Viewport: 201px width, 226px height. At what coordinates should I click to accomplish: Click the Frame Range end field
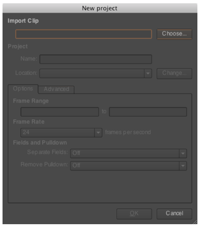pos(148,112)
